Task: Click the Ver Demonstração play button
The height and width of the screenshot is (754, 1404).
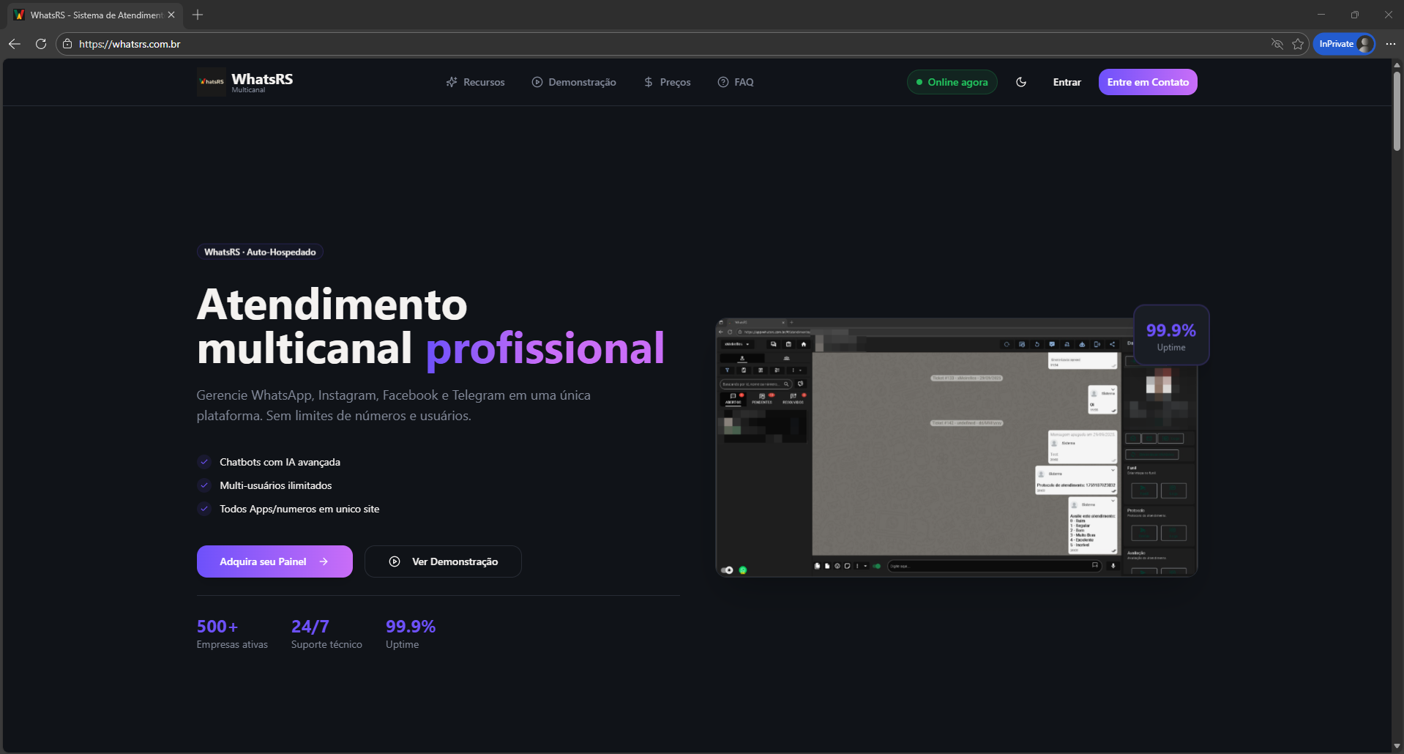Action: tap(443, 561)
